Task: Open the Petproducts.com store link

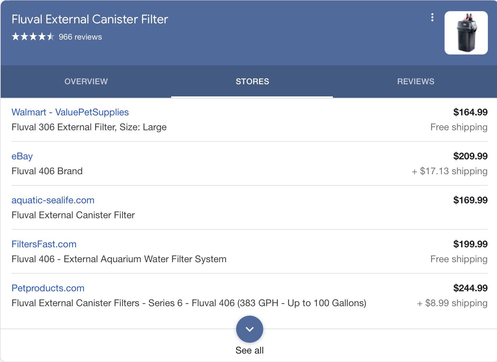Action: coord(48,288)
